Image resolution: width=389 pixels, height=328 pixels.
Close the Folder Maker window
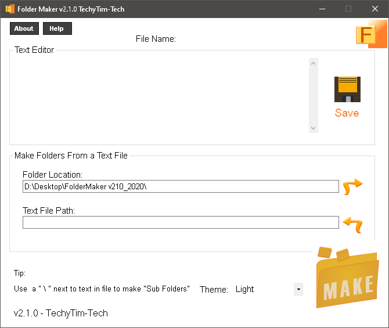coord(375,9)
